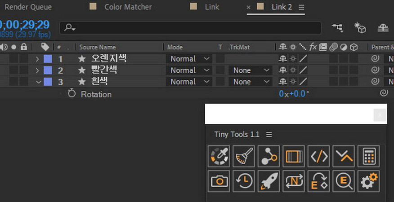
Task: Click the E magnifier search expressions icon
Action: tap(344, 181)
